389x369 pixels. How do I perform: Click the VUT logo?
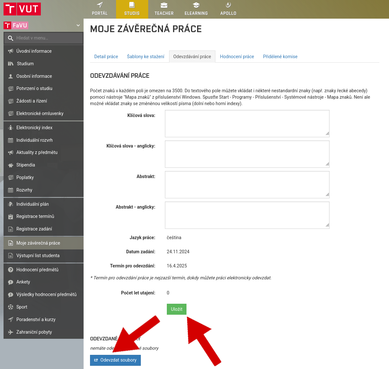(22, 9)
